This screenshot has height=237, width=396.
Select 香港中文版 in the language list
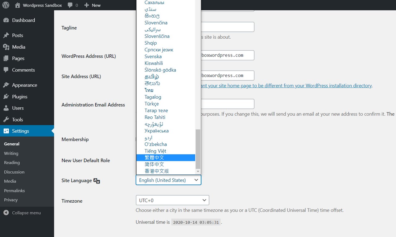166,171
